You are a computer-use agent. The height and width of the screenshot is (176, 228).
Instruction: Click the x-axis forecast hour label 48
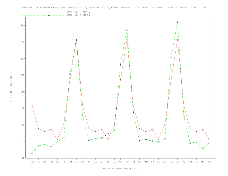133,162
